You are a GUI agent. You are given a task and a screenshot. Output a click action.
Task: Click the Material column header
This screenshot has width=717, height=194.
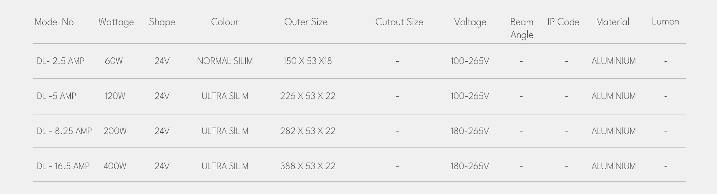click(612, 22)
